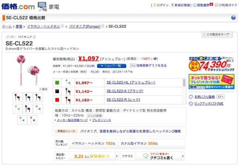Screen dimensions: 239x165
Task: Expand arrow next to the review stars
Action: point(117,156)
